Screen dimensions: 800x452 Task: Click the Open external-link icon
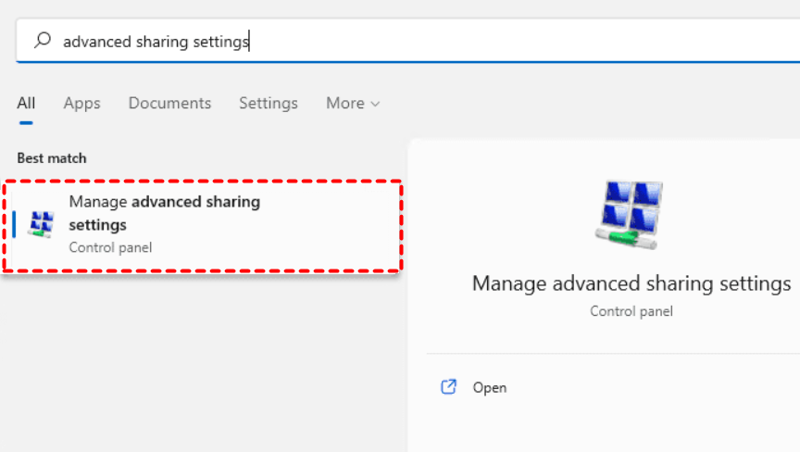[448, 387]
